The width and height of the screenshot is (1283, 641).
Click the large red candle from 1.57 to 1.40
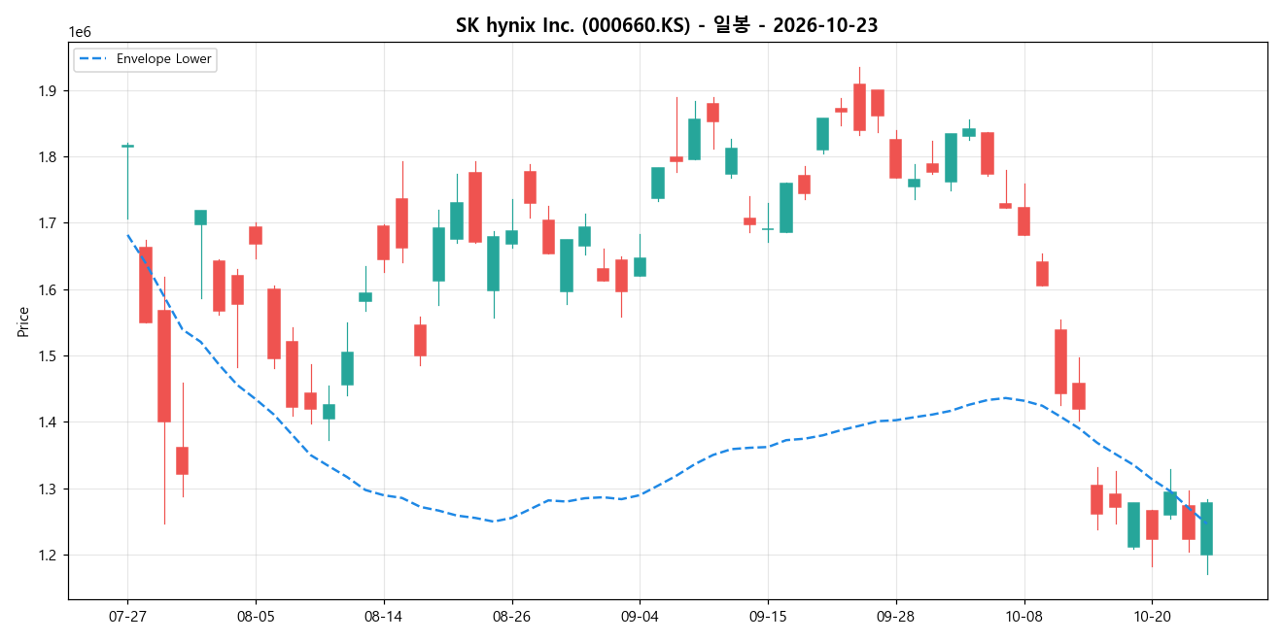[x=164, y=366]
